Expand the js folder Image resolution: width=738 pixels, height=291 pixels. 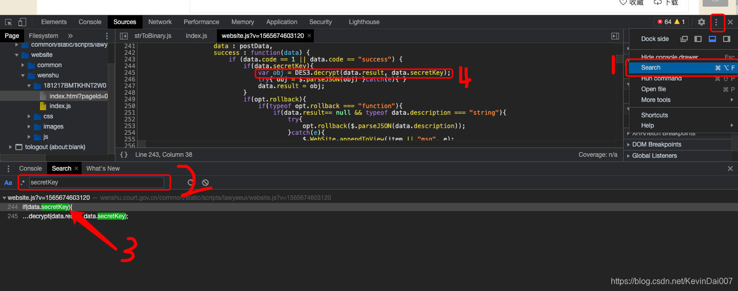29,137
